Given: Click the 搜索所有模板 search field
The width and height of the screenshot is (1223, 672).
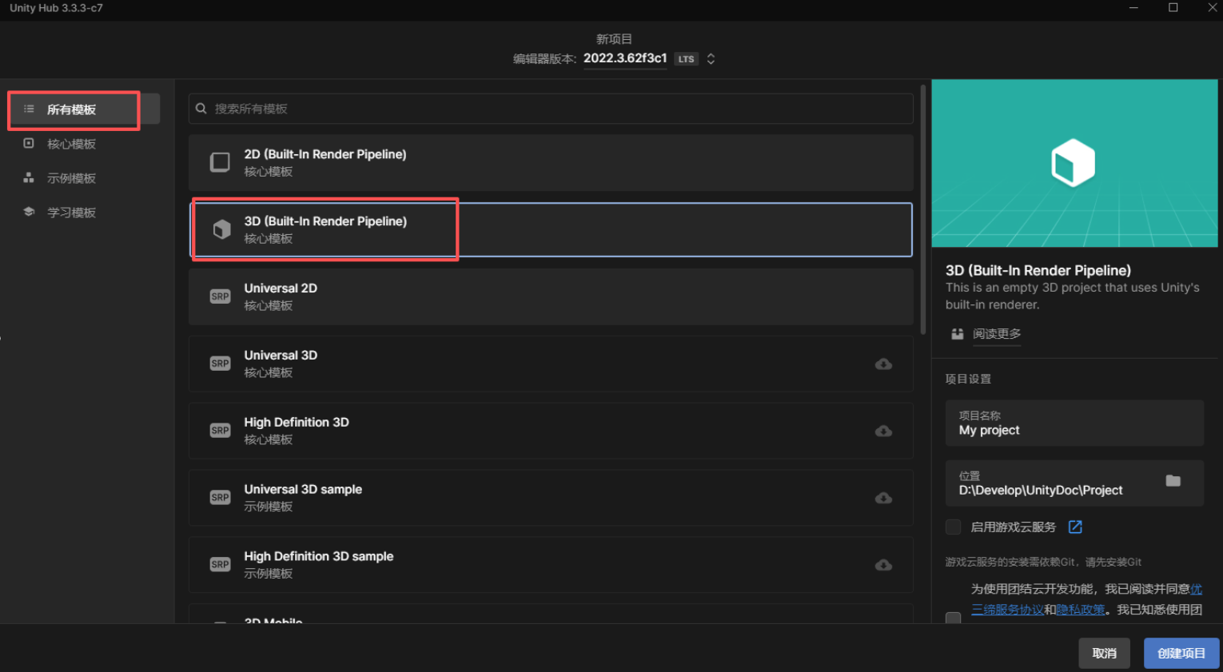Looking at the screenshot, I should (x=552, y=109).
